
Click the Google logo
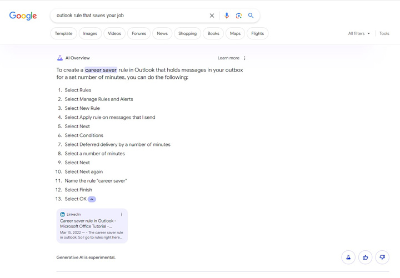pyautogui.click(x=23, y=16)
